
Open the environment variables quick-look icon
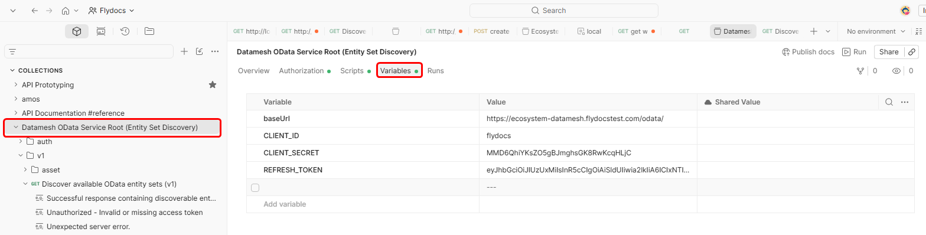(919, 31)
